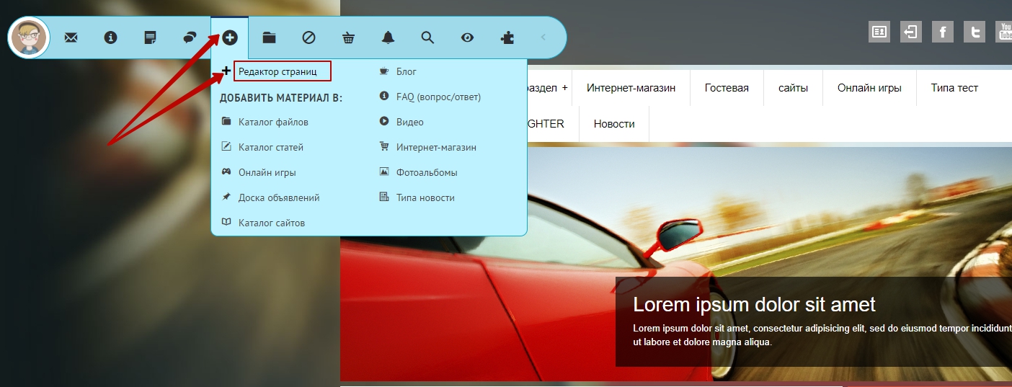Choose Доска объявлений menu entry
Viewport: 1012px width, 387px height.
[x=279, y=197]
